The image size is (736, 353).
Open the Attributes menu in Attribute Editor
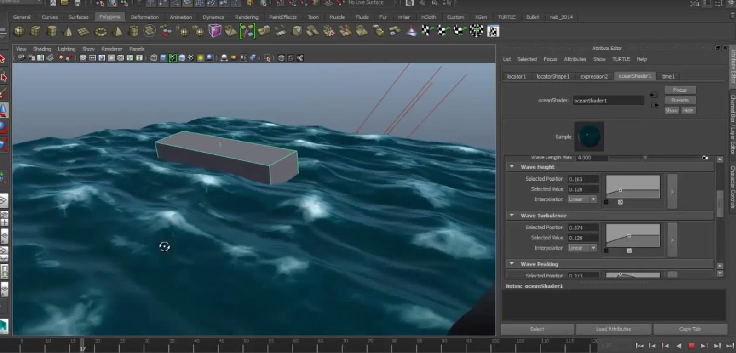(x=575, y=59)
